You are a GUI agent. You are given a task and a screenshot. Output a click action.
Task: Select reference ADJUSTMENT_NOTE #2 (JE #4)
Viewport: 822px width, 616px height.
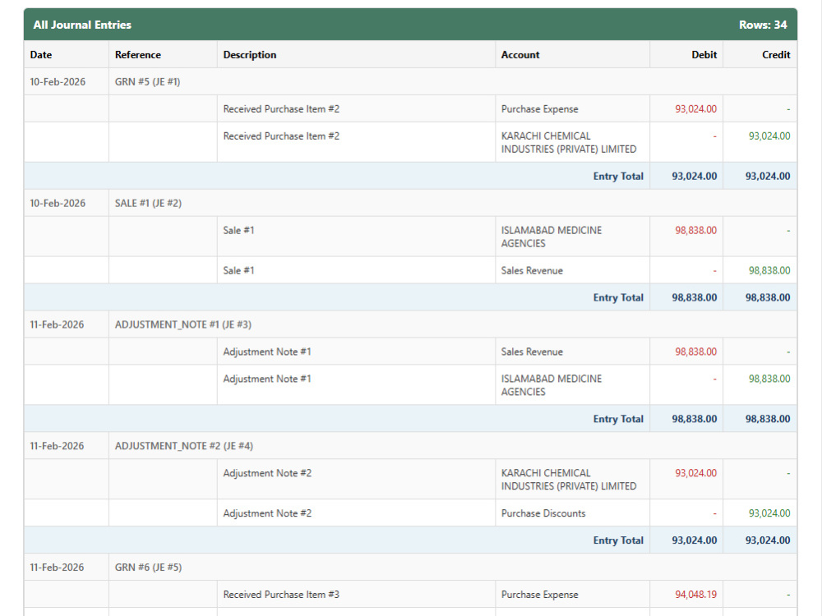[x=184, y=446]
